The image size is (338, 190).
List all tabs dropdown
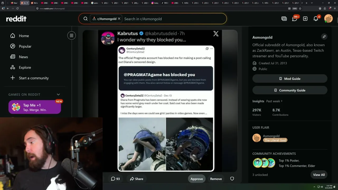tap(312, 3)
